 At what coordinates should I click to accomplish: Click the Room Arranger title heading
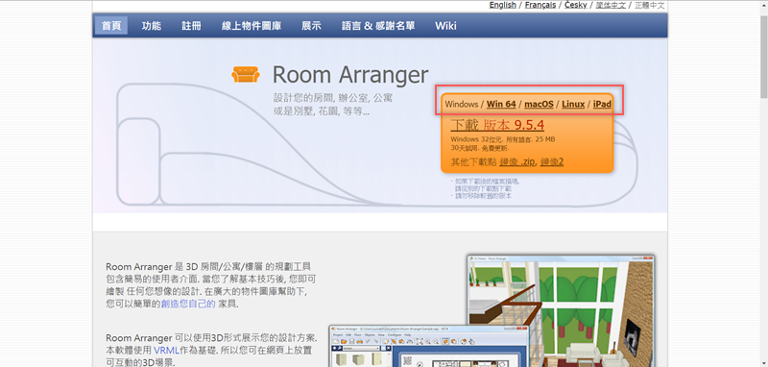(x=350, y=75)
